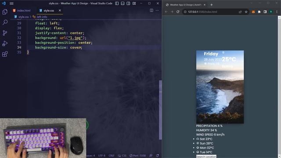This screenshot has height=158, width=281.
Task: Click the HUMIDITY 34 % text
Action: 206,130
